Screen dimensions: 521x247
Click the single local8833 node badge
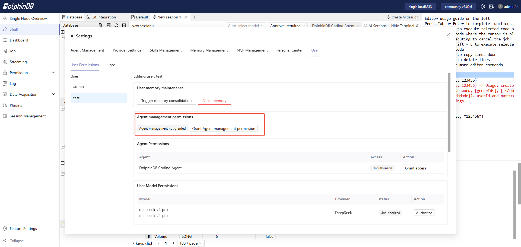(x=420, y=7)
